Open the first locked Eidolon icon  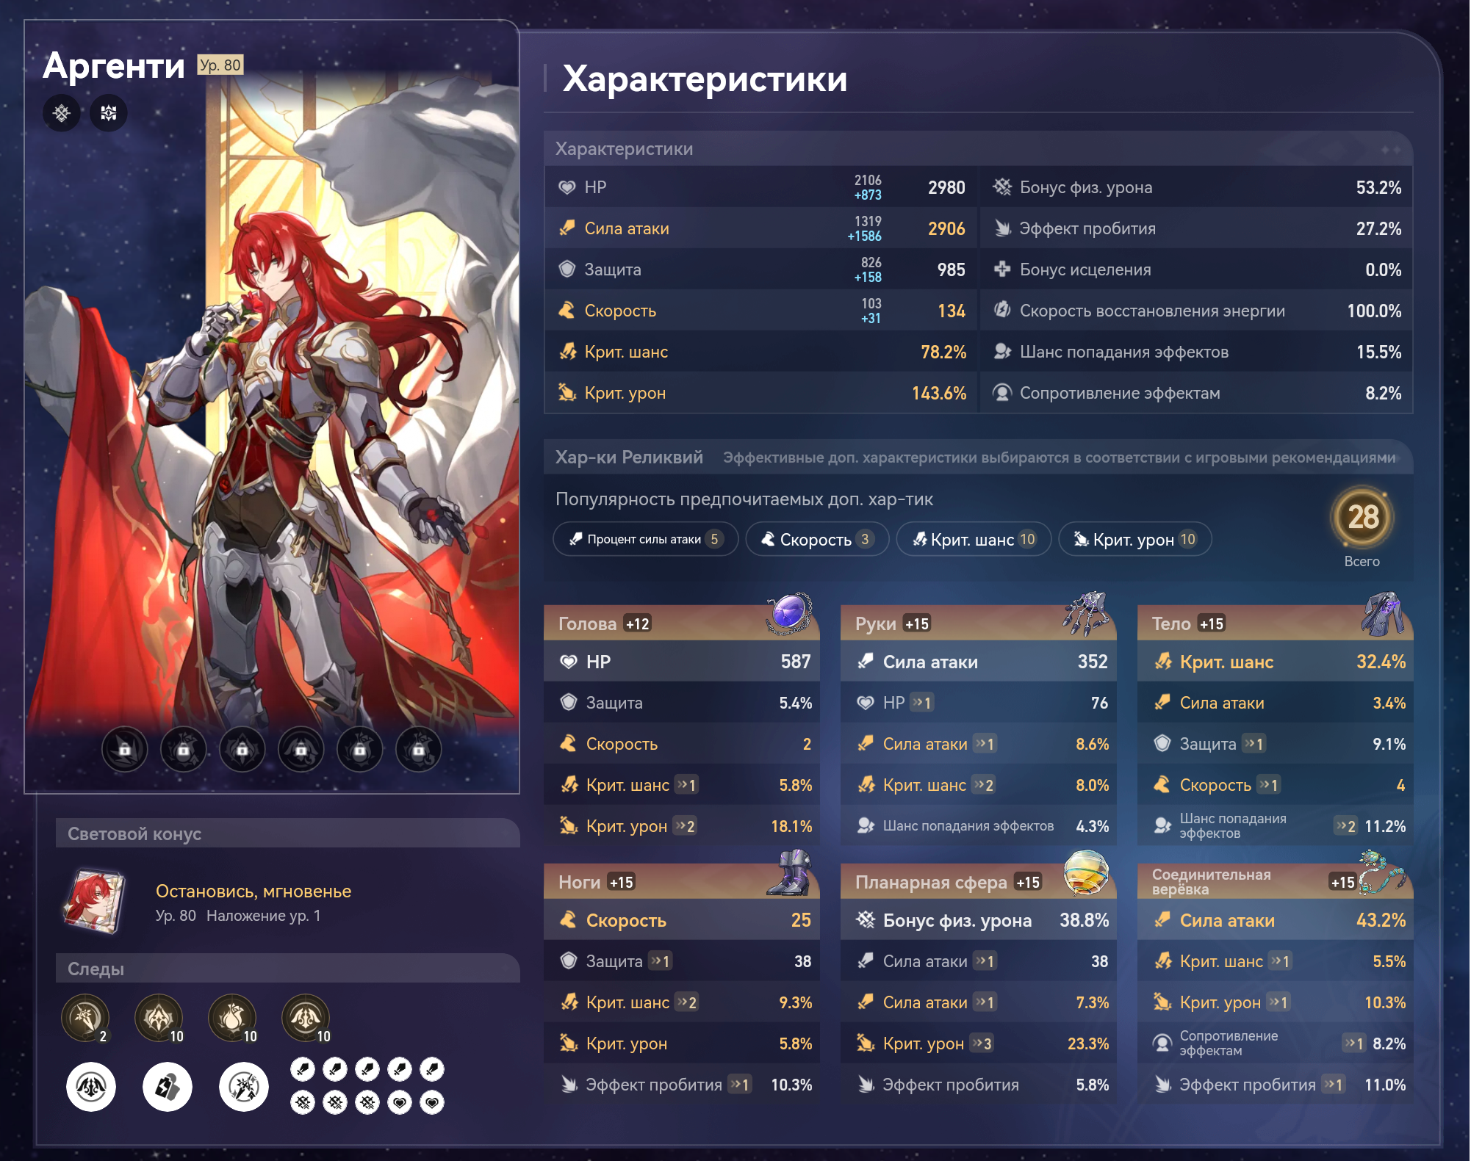pyautogui.click(x=125, y=750)
